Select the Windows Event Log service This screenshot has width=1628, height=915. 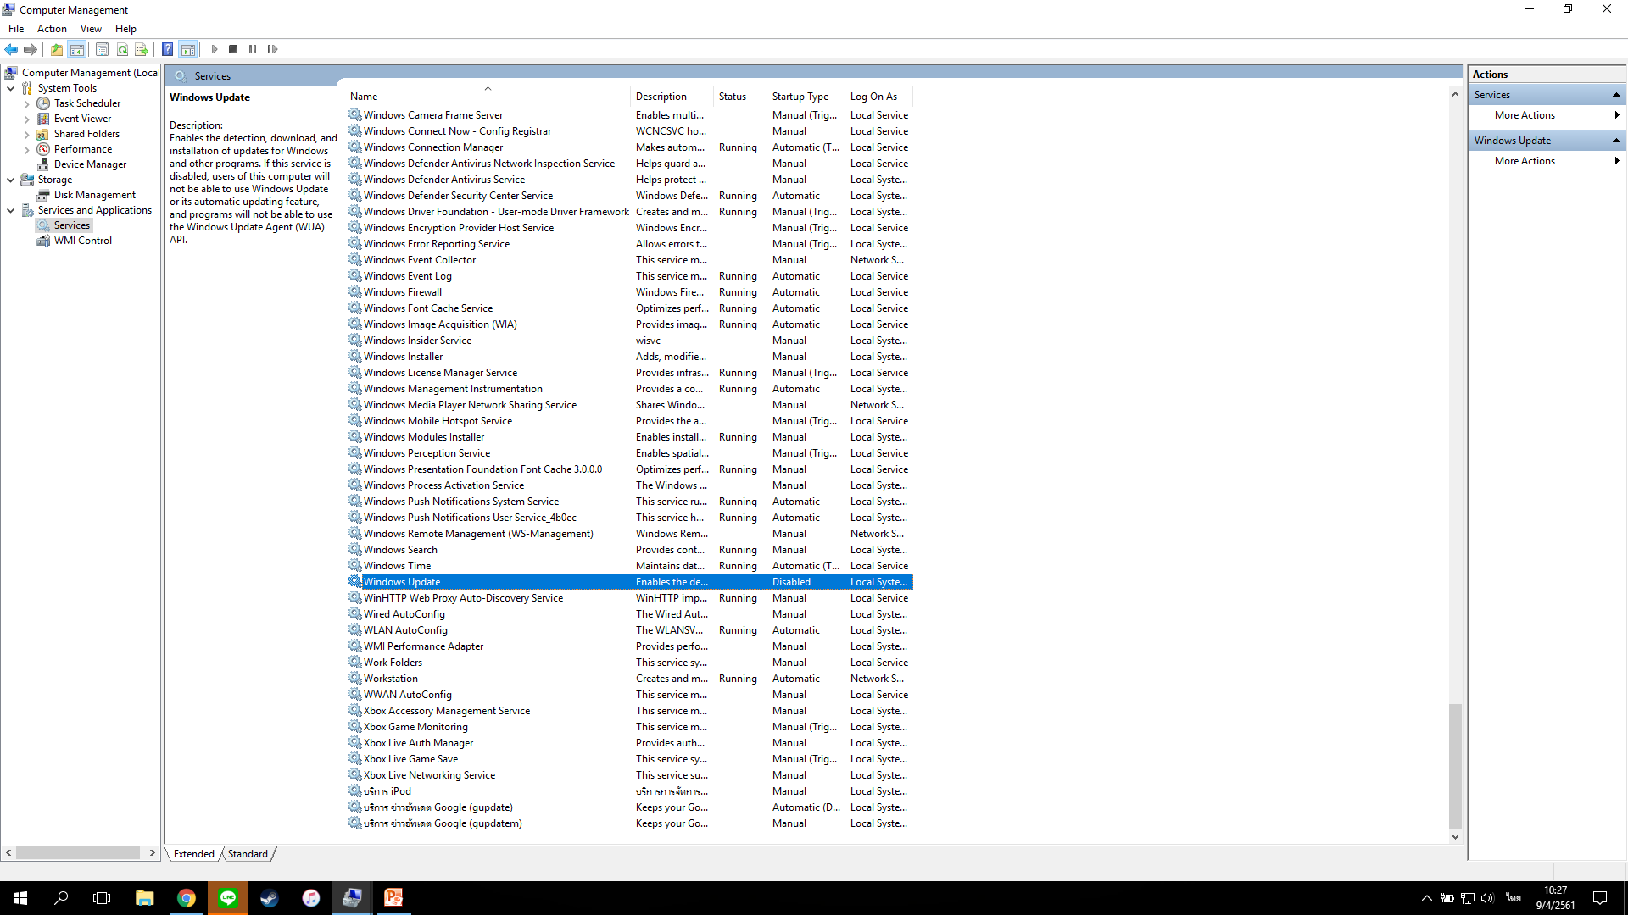tap(629, 276)
